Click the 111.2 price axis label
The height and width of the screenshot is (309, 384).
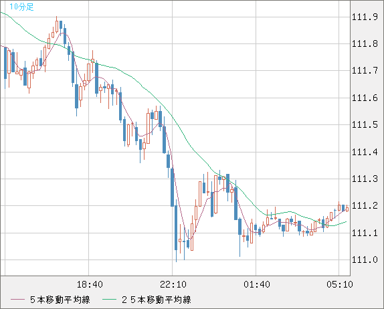365,206
